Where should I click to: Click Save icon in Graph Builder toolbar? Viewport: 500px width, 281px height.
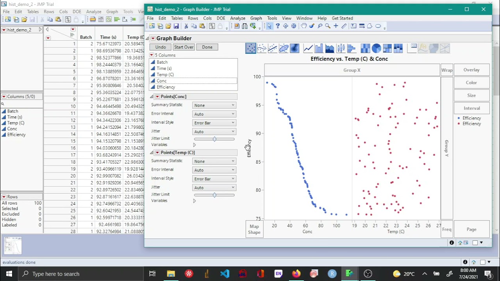tap(176, 26)
